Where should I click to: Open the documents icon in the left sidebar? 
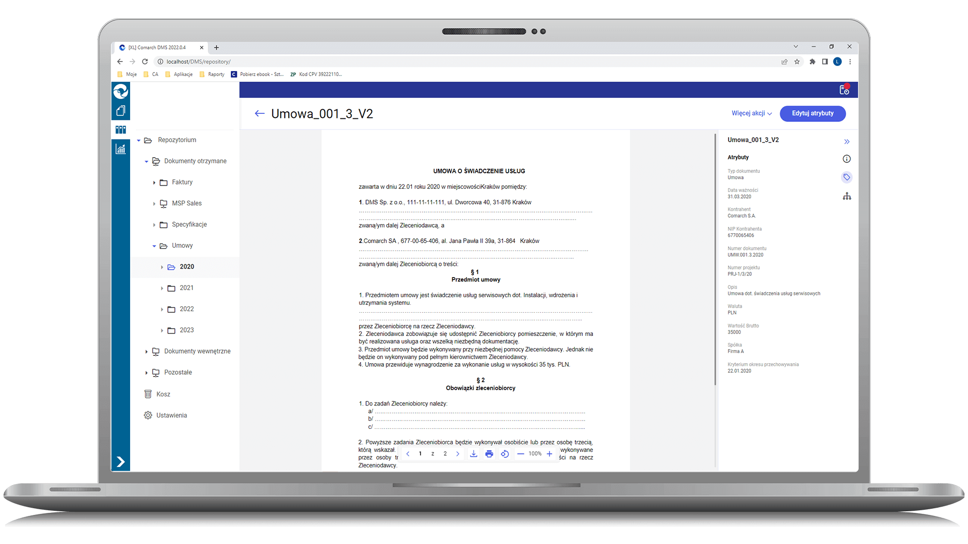[x=120, y=111]
